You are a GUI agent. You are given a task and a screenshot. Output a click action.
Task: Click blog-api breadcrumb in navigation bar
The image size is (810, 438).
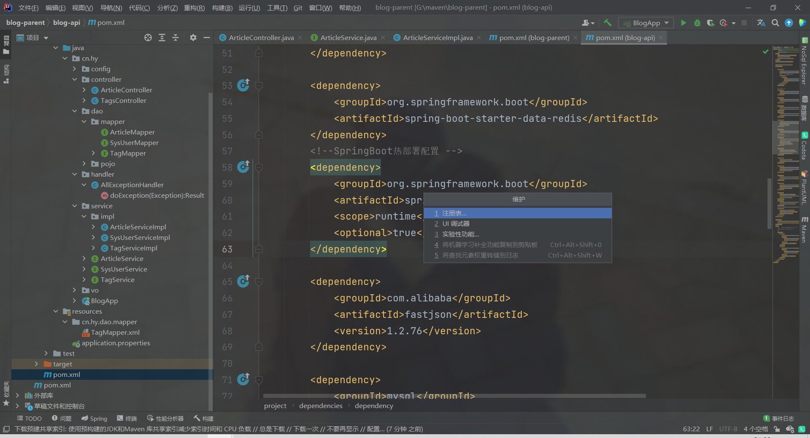(x=67, y=22)
